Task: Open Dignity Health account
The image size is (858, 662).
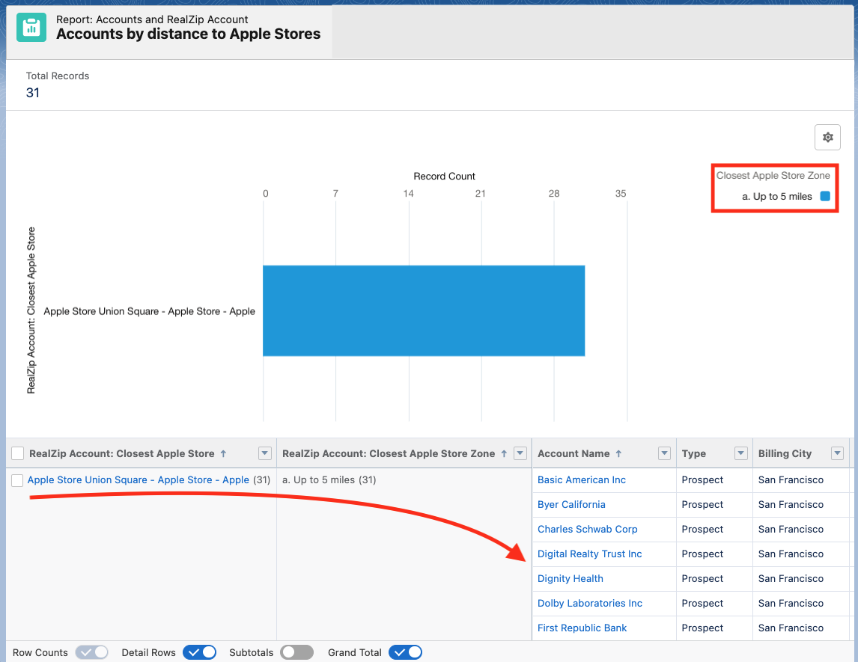Action: point(571,578)
